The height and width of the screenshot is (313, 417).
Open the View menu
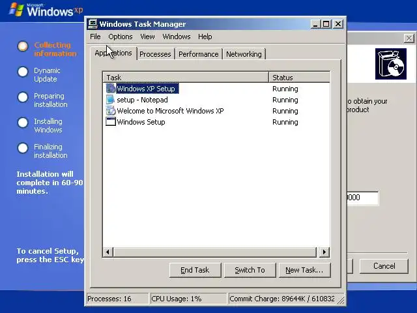tap(147, 37)
